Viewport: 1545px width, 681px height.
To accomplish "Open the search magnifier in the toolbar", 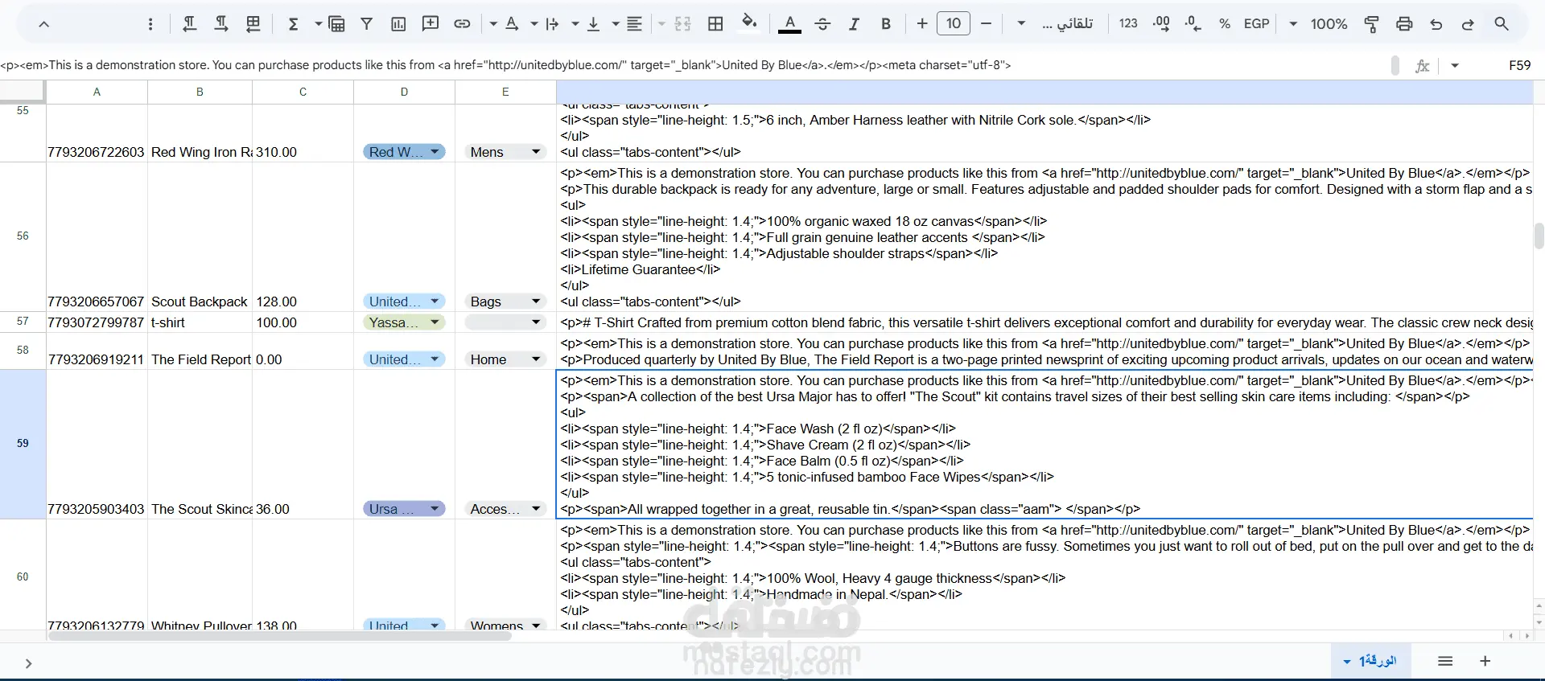I will [x=1502, y=24].
